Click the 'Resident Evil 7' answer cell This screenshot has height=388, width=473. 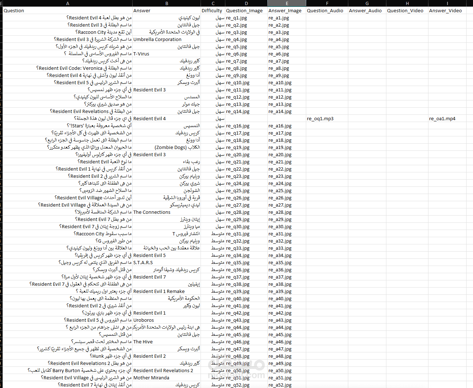click(x=166, y=277)
